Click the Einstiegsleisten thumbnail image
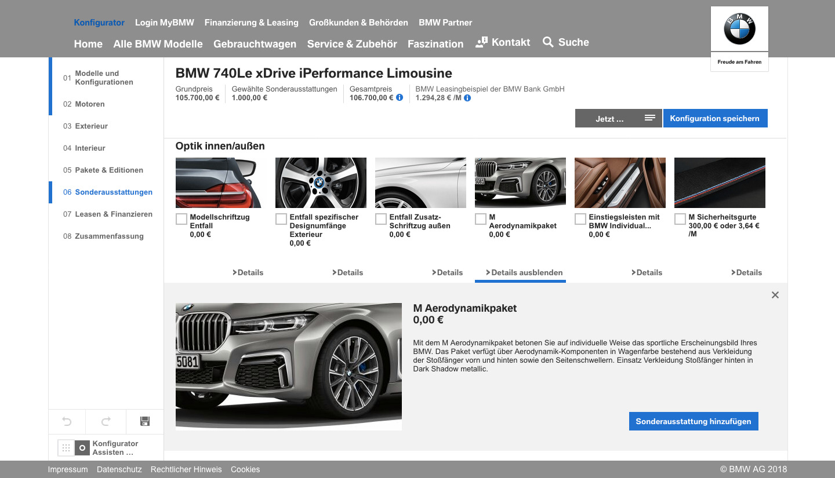This screenshot has width=835, height=478. [x=620, y=183]
